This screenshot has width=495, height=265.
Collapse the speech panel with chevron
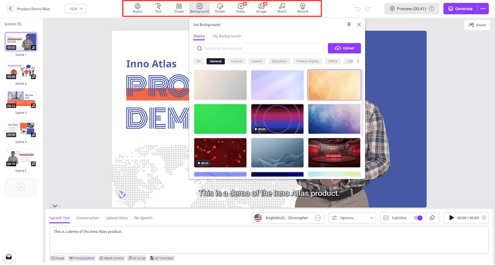pos(55,206)
